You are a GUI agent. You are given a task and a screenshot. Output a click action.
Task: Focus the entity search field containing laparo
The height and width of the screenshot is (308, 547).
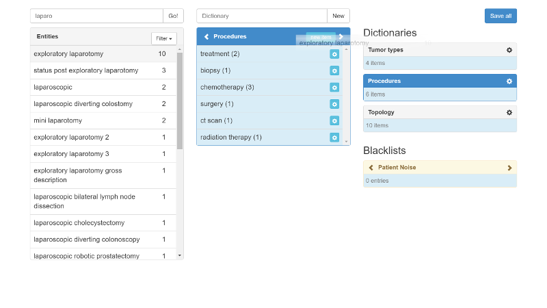tap(96, 16)
